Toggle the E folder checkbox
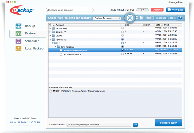 (123, 43)
